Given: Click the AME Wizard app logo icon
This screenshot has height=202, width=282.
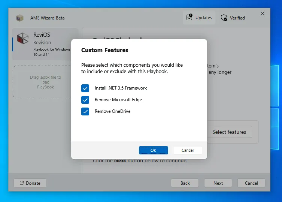Looking at the screenshot, I should click(20, 18).
